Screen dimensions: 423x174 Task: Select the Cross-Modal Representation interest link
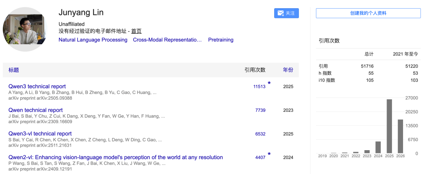point(167,40)
